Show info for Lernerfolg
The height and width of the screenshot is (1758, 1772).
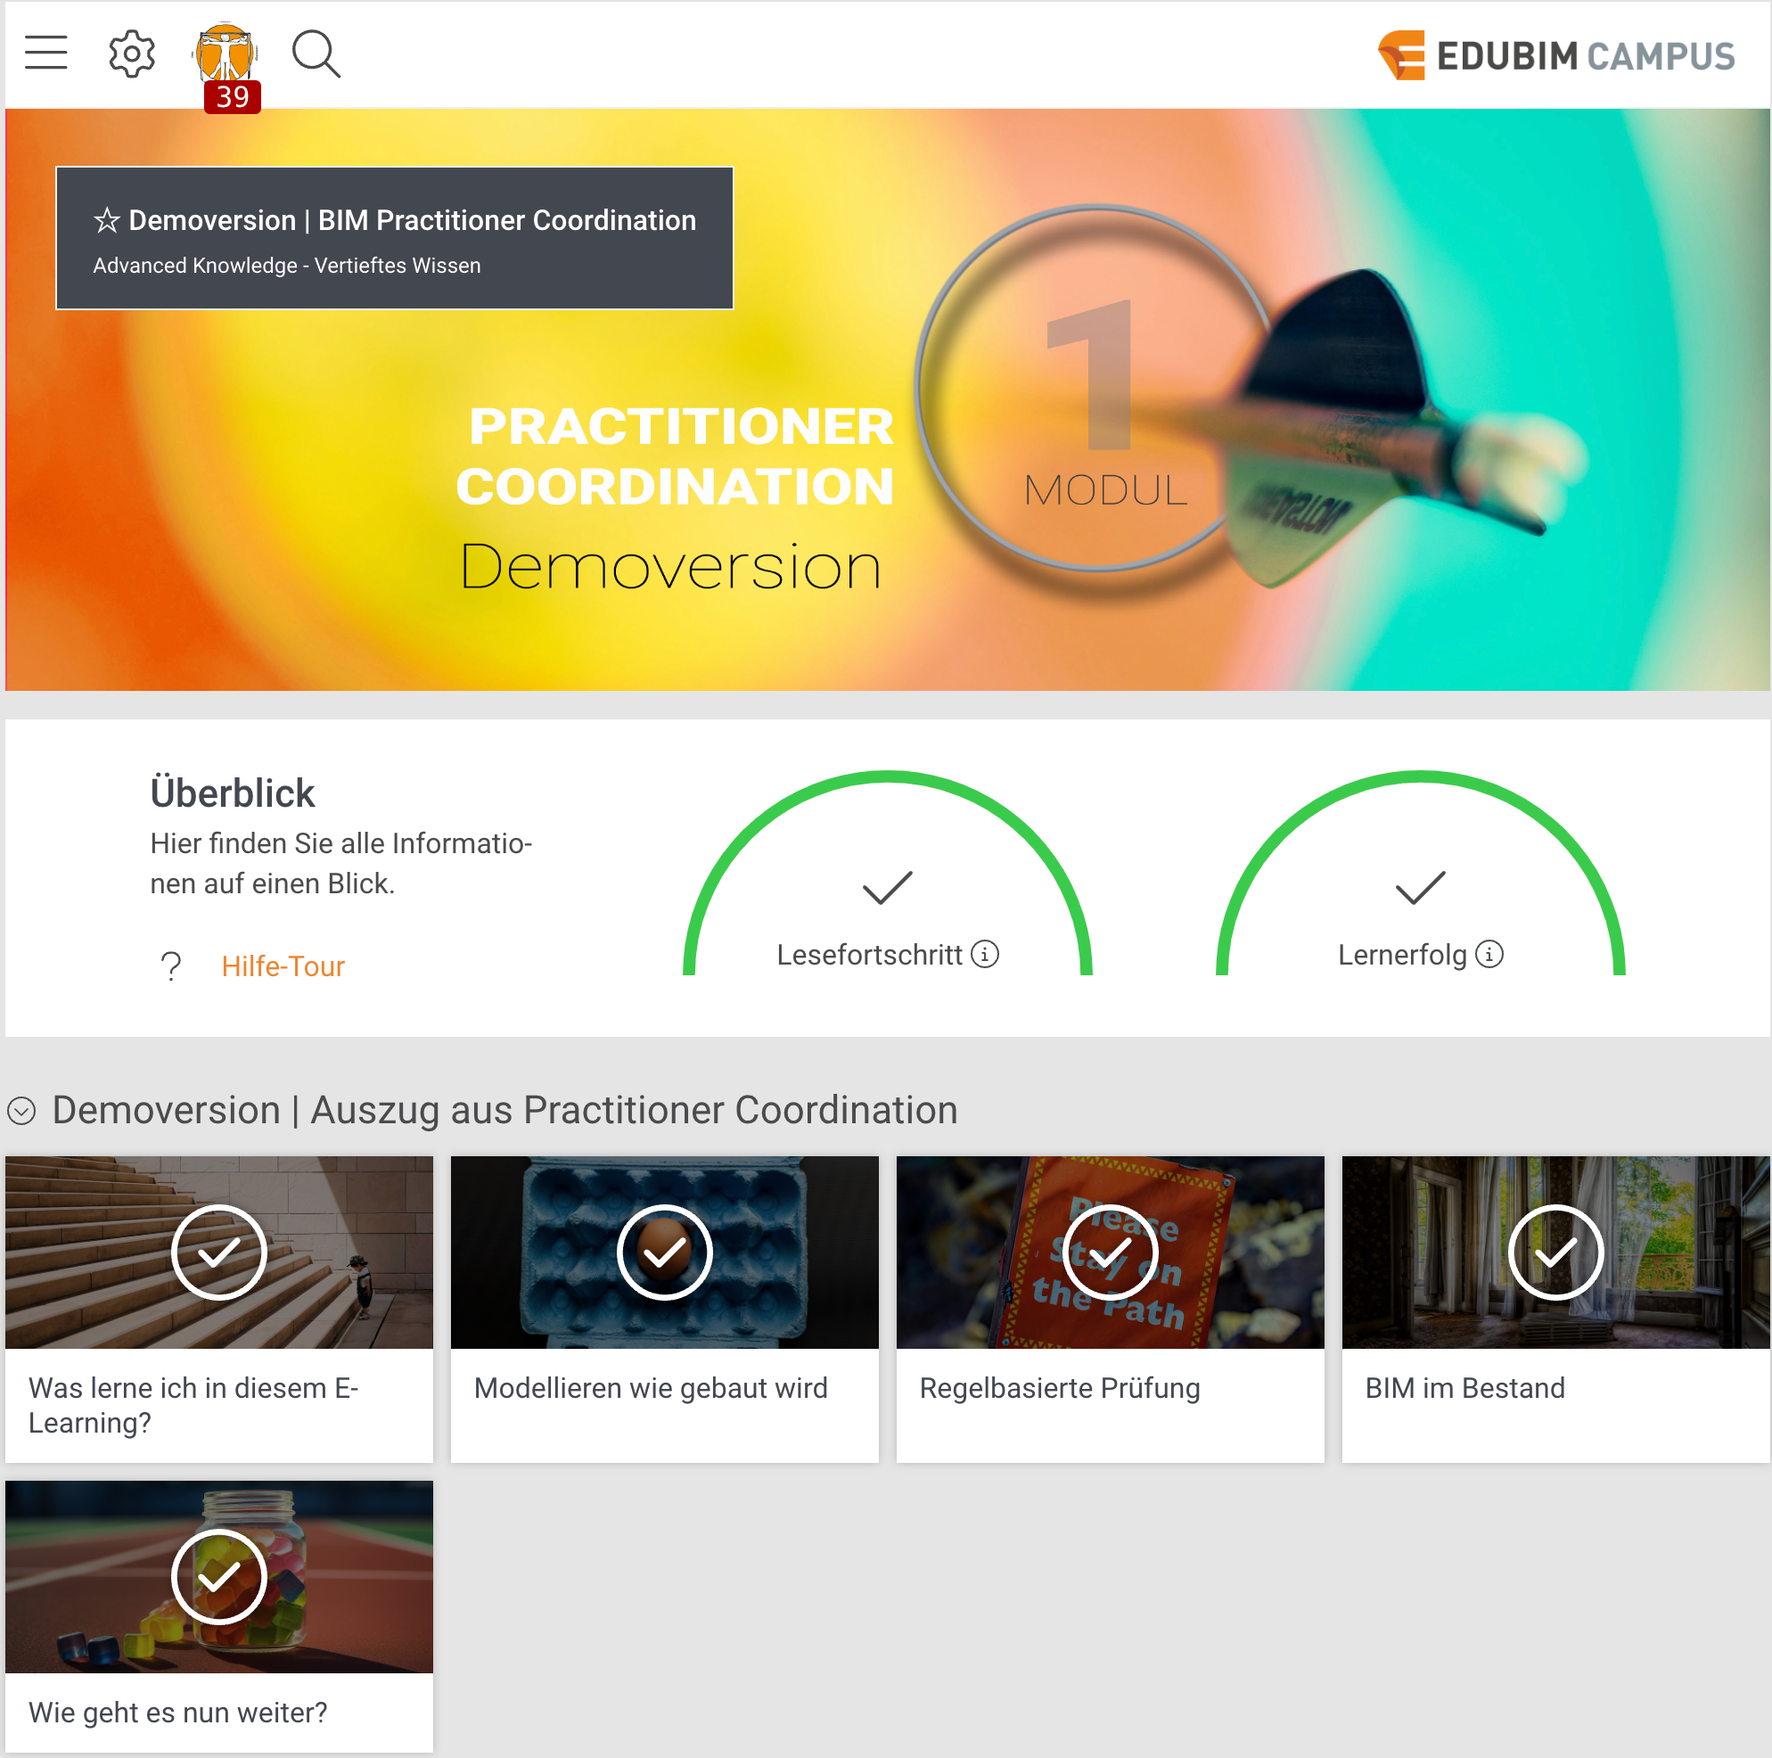(x=1489, y=954)
